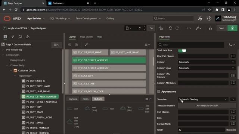Select P7_CUST_STATE item in Layout
Screen dimensions: 239x134
coord(109,83)
